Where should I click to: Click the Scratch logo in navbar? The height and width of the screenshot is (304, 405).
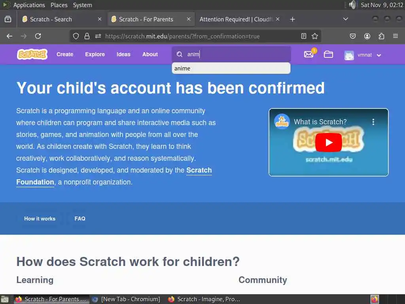[32, 54]
